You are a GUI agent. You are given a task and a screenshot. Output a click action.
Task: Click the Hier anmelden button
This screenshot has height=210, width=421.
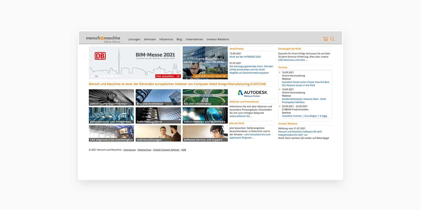(168, 76)
